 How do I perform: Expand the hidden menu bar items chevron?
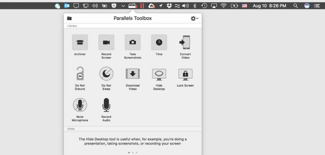(x=123, y=6)
